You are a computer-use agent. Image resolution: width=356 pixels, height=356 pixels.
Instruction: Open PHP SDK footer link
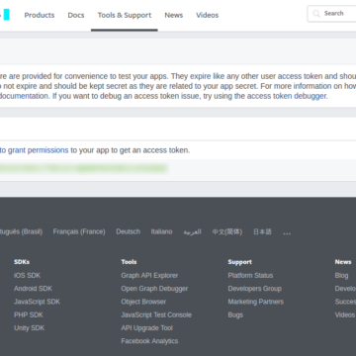coord(29,314)
